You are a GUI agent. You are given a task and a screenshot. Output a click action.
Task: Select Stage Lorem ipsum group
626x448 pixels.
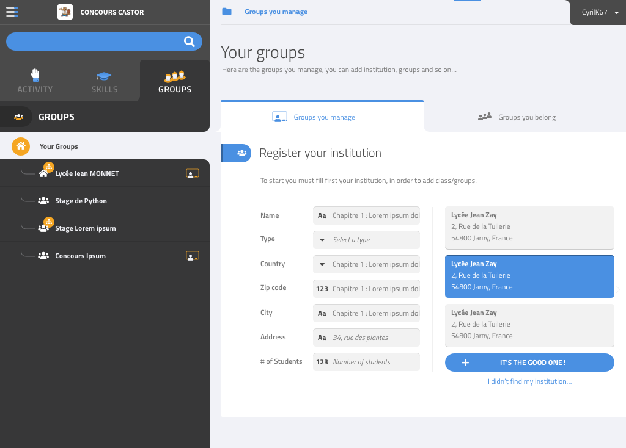click(x=85, y=228)
